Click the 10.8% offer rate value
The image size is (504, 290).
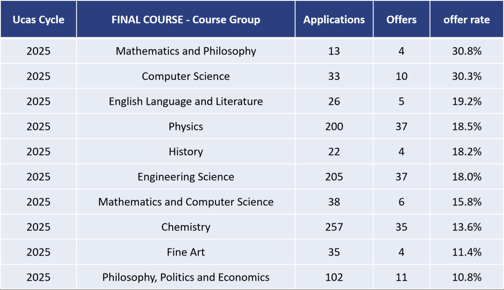coord(467,278)
